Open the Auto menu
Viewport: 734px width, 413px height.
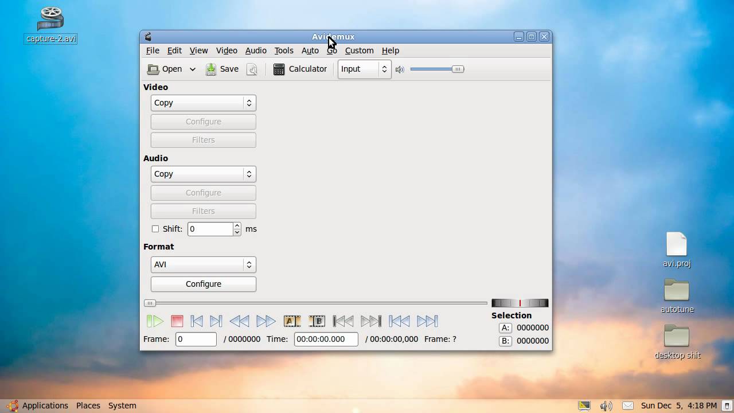310,50
